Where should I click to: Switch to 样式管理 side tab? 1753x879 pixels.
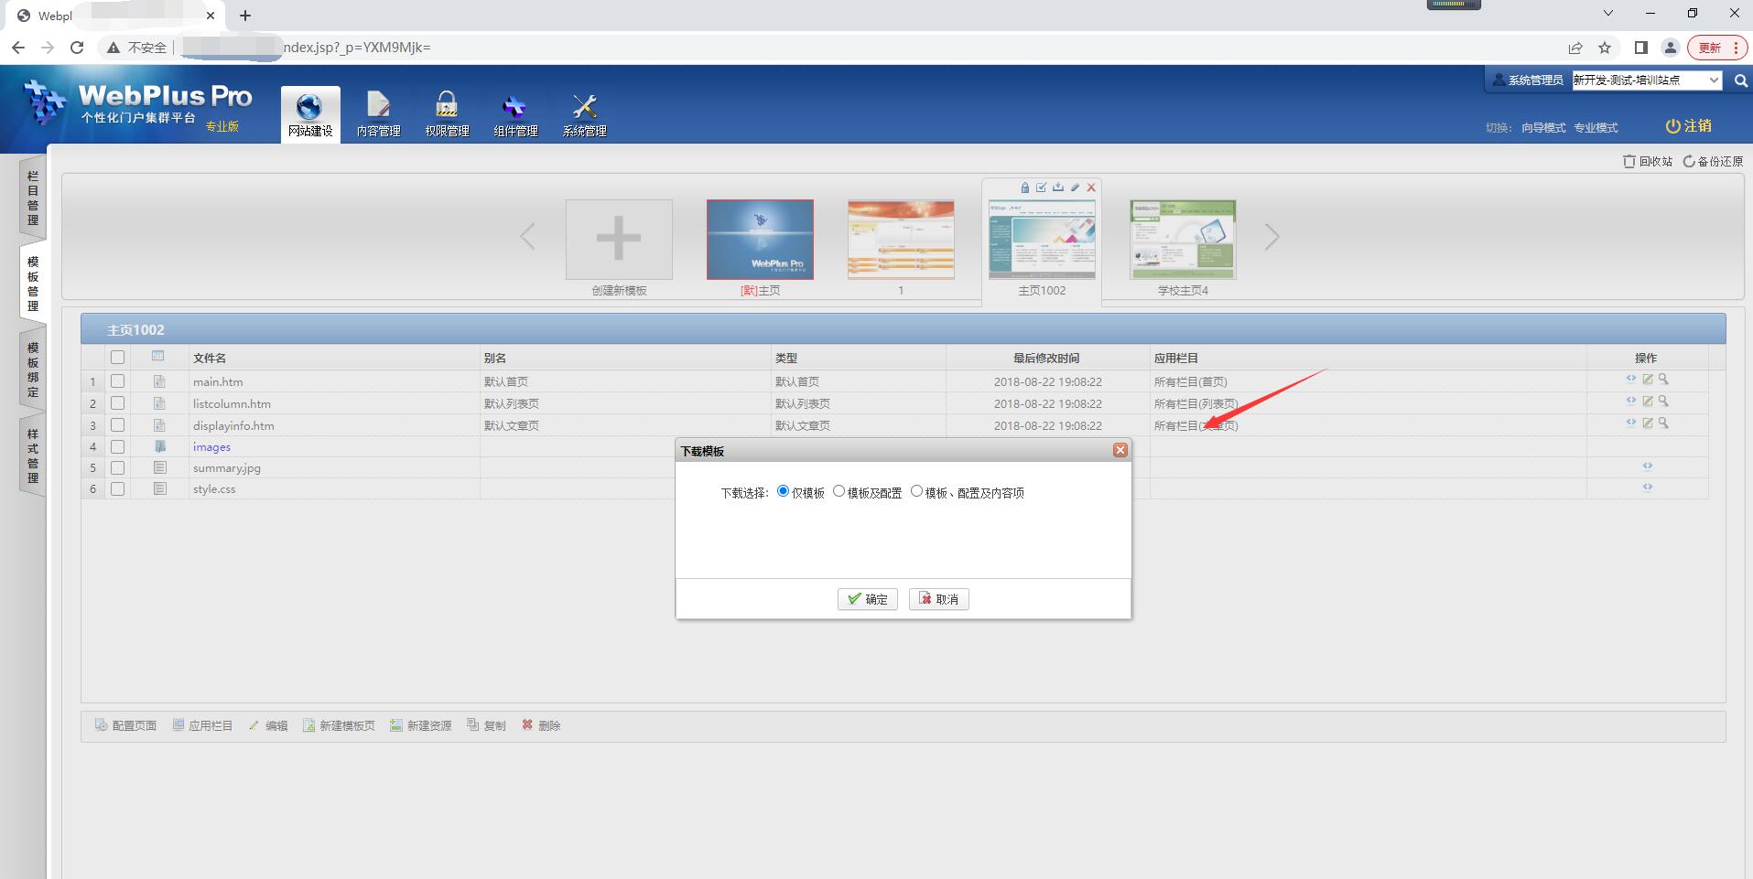pyautogui.click(x=33, y=456)
